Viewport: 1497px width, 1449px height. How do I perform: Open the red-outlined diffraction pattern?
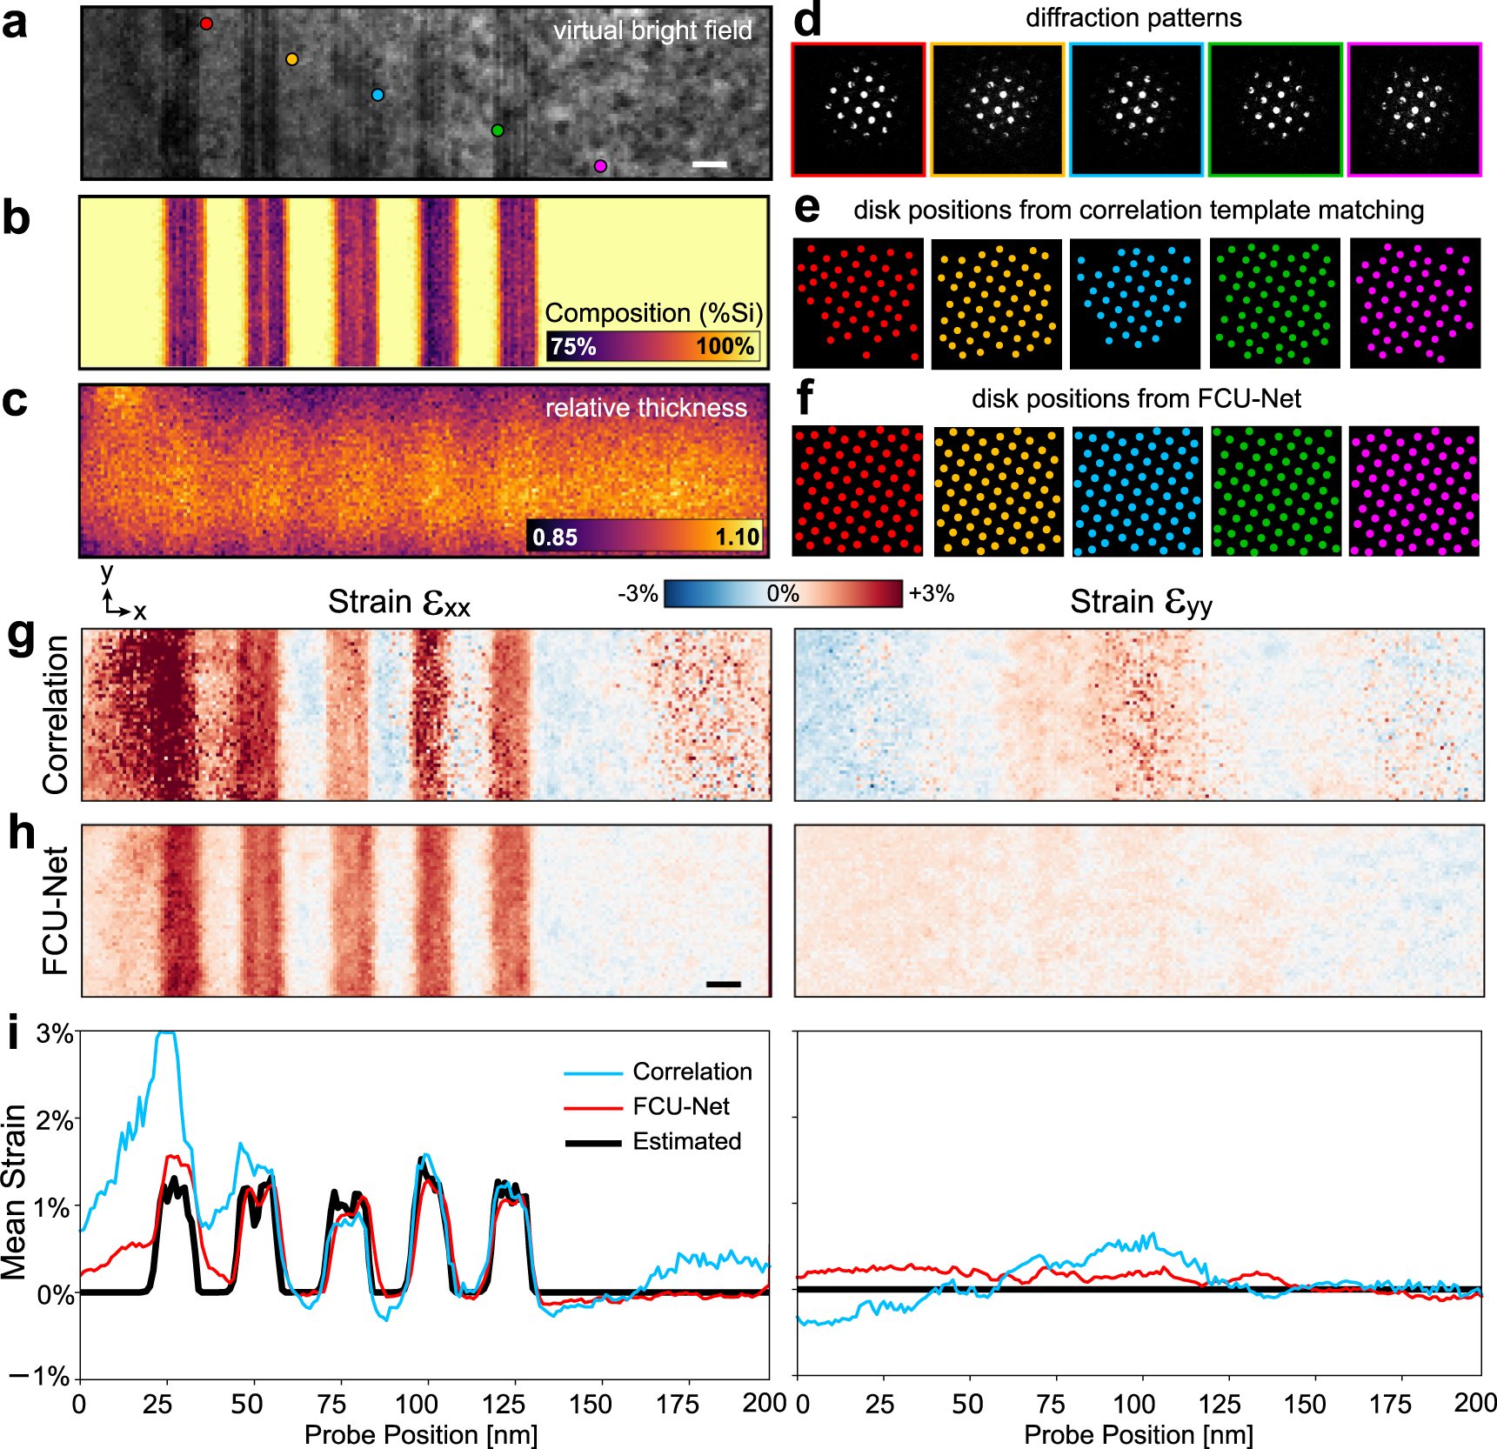857,109
